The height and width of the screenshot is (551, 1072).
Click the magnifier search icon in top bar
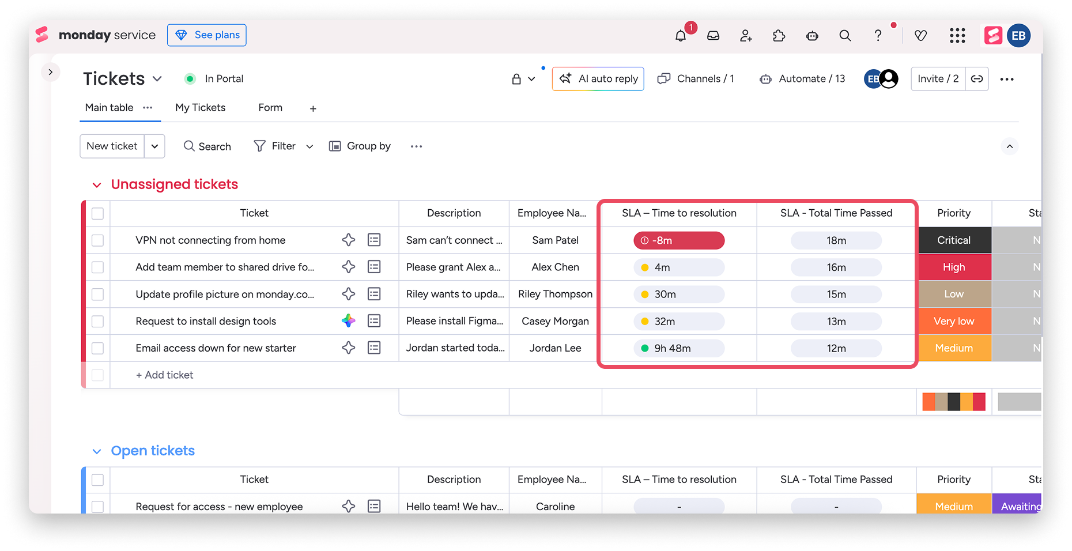845,36
